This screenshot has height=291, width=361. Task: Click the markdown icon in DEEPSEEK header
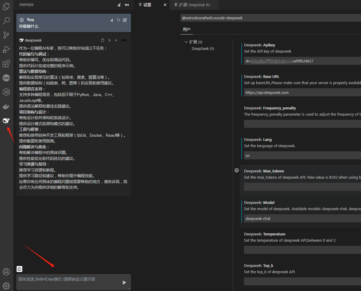[127, 5]
